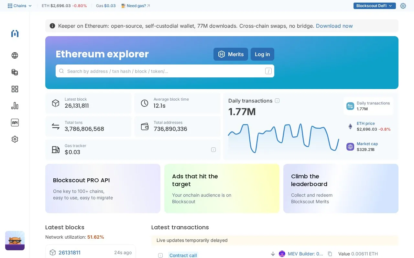Open the top-right settings gear icon
The height and width of the screenshot is (258, 414).
click(x=403, y=6)
